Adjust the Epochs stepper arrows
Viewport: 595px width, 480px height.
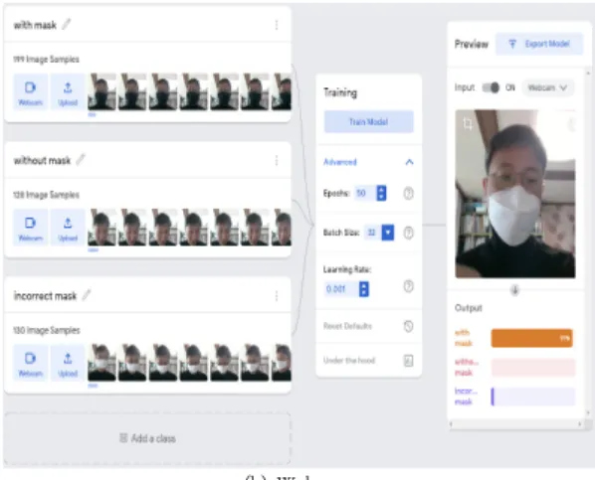[x=381, y=193]
